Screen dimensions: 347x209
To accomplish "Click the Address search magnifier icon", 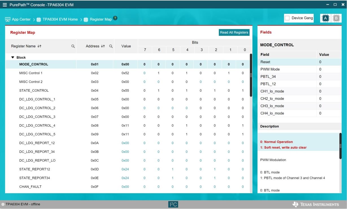I will 111,46.
